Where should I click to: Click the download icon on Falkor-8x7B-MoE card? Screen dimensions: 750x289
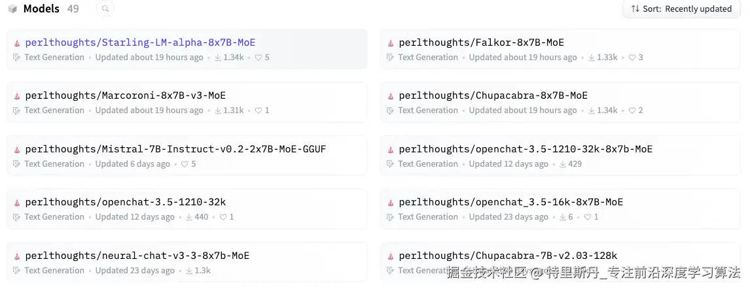point(592,58)
